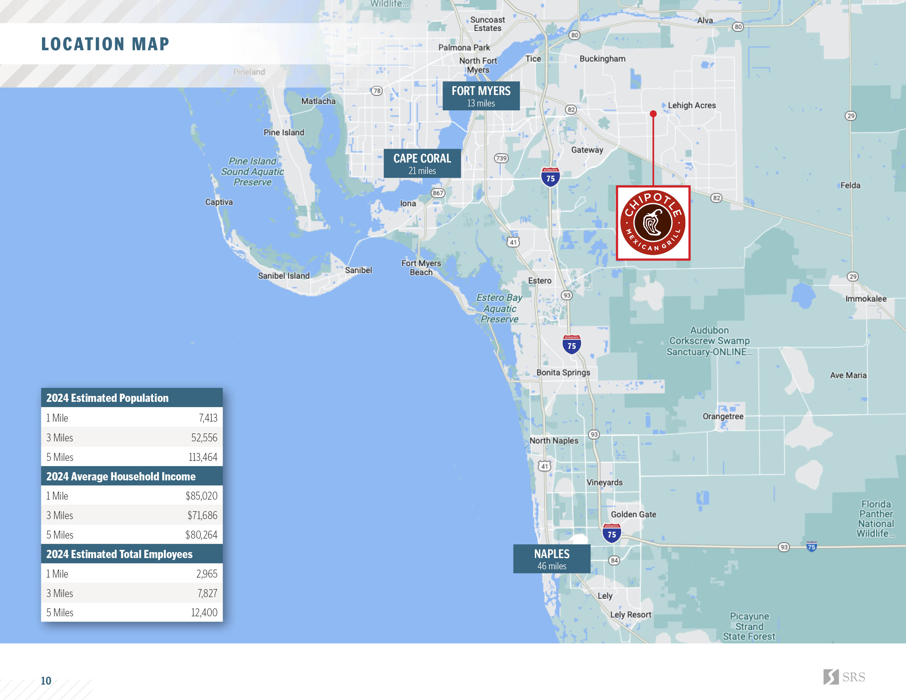This screenshot has width=906, height=700.
Task: Click the route 78 marker near Matlacha
Action: tap(377, 91)
